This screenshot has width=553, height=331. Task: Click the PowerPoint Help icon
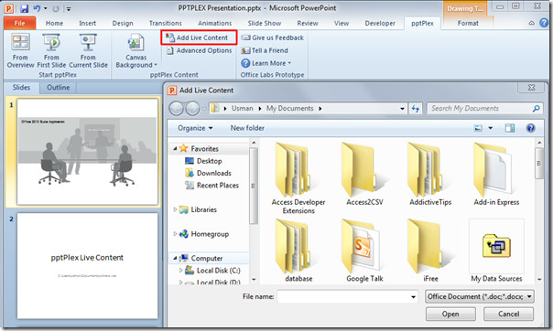coord(544,23)
